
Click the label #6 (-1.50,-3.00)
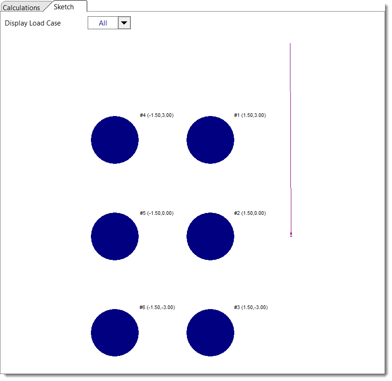(157, 307)
